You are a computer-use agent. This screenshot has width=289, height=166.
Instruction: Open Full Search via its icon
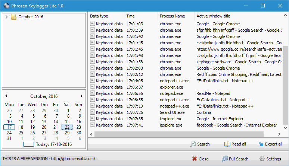[225, 159]
